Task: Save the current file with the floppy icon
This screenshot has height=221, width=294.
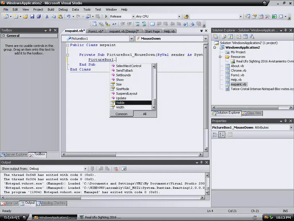Action: 32,16
